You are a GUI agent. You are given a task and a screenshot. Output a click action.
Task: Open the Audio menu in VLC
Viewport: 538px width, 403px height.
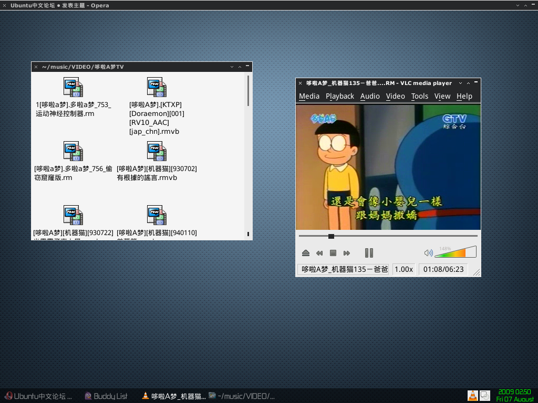370,97
